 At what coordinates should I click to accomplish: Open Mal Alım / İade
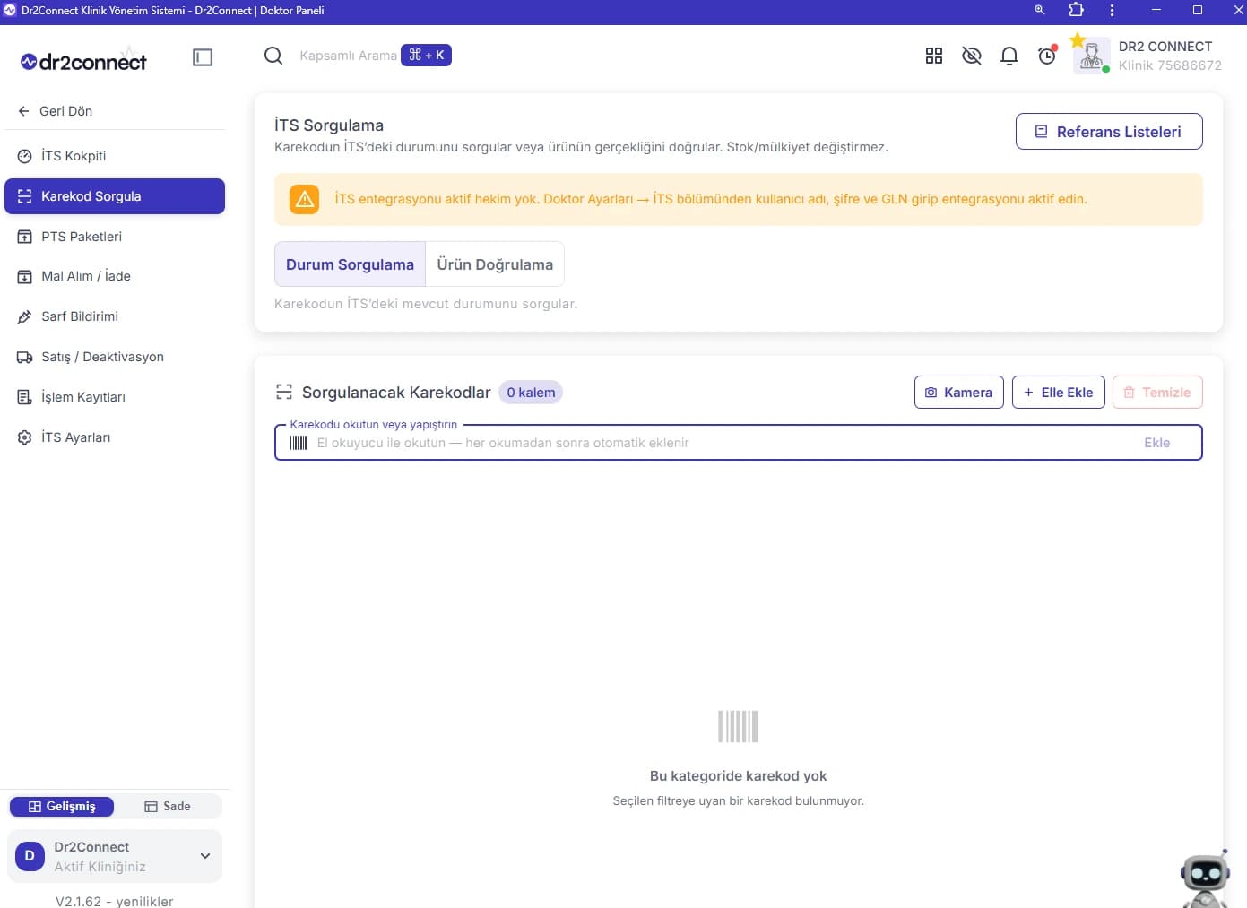click(x=115, y=276)
